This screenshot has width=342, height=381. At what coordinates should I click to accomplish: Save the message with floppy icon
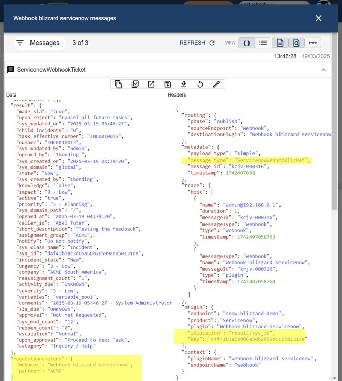168,84
